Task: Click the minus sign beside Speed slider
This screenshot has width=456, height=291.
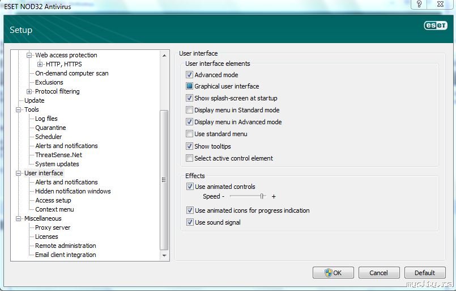Action: 223,196
